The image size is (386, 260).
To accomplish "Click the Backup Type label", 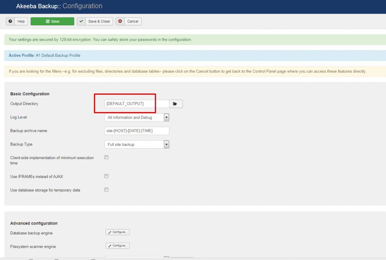I will (x=21, y=144).
